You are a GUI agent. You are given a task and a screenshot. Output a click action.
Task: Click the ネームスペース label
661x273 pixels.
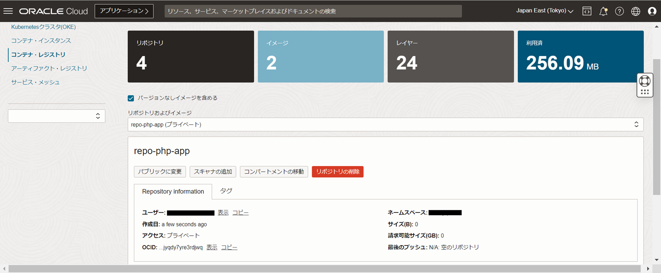(408, 213)
